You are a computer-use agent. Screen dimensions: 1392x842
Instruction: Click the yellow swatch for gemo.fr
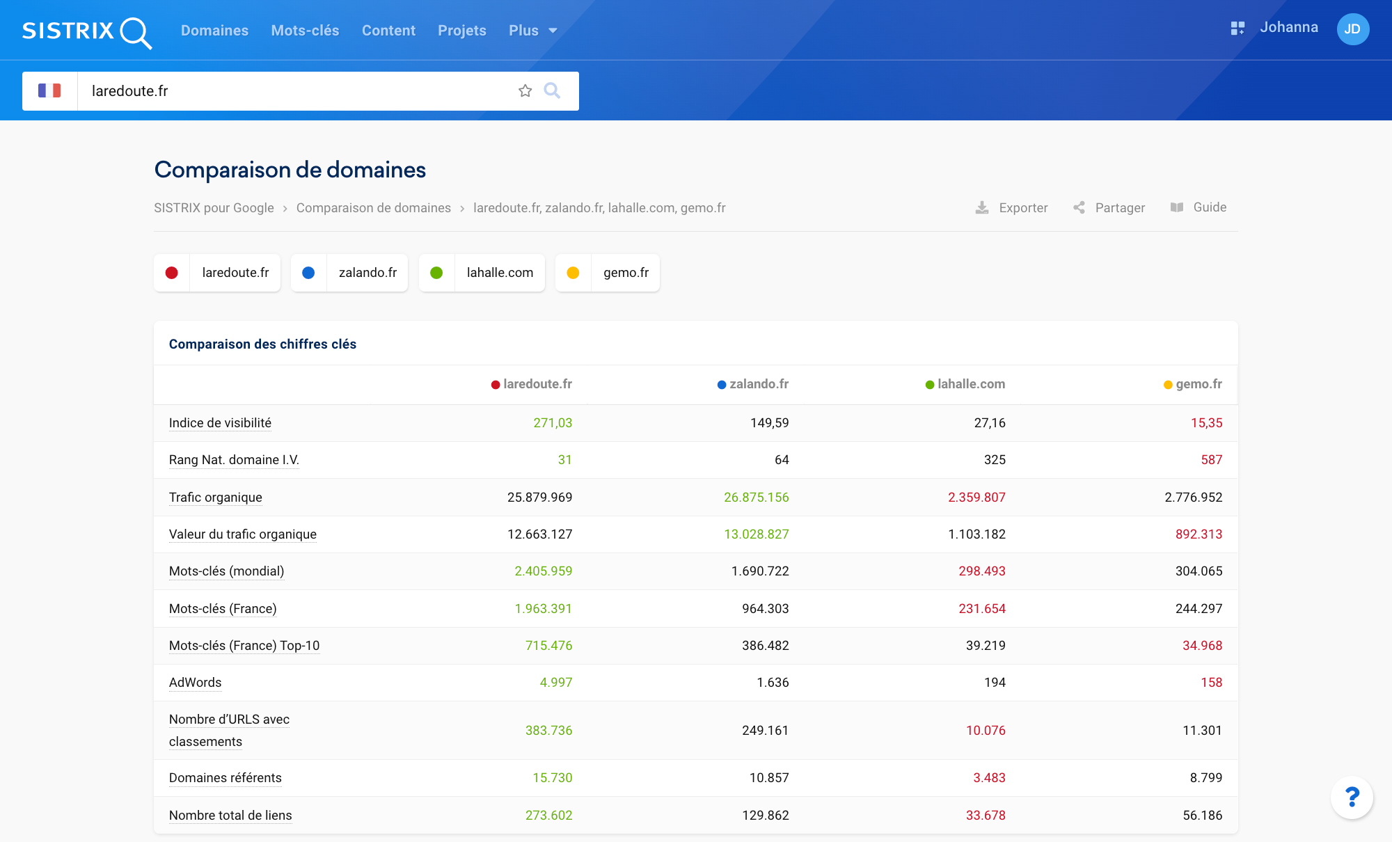coord(573,273)
